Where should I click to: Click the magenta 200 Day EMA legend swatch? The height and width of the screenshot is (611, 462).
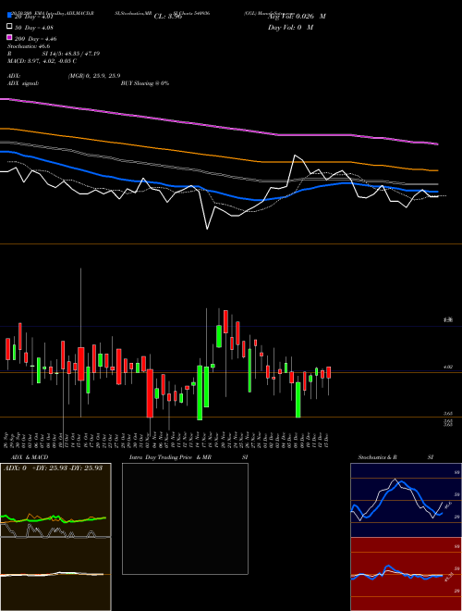tap(10, 37)
